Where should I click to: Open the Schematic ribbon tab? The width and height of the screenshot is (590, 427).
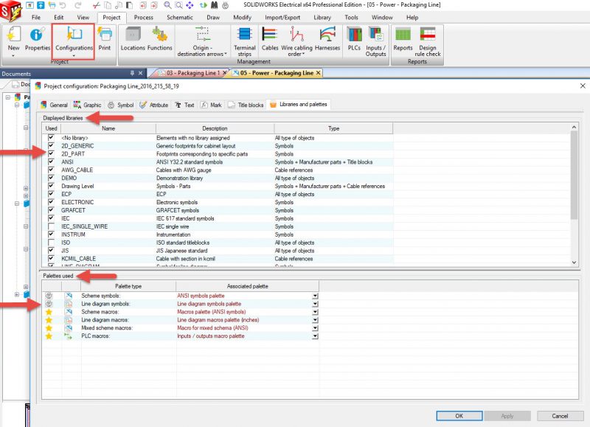coord(179,17)
